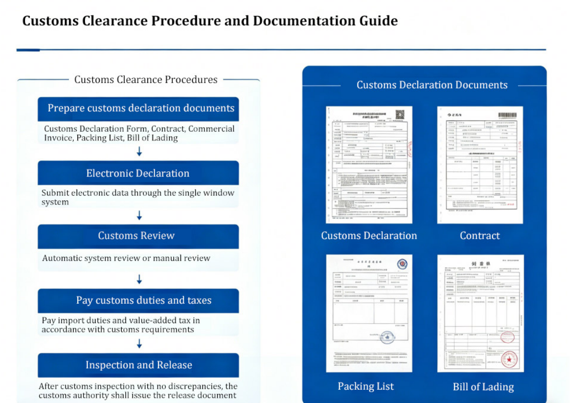Open the Customs Declaration form thumbnail
The width and height of the screenshot is (586, 403).
tap(369, 165)
